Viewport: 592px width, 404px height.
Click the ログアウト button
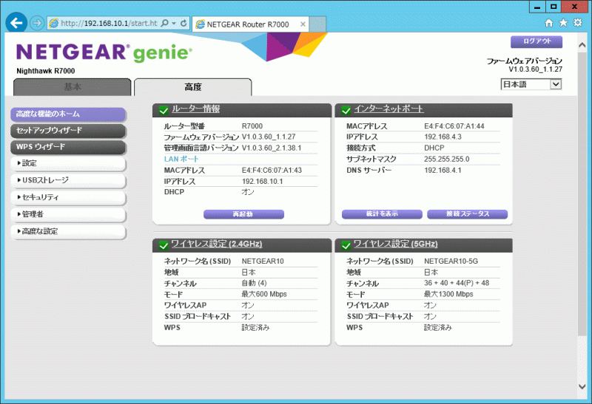[x=536, y=42]
